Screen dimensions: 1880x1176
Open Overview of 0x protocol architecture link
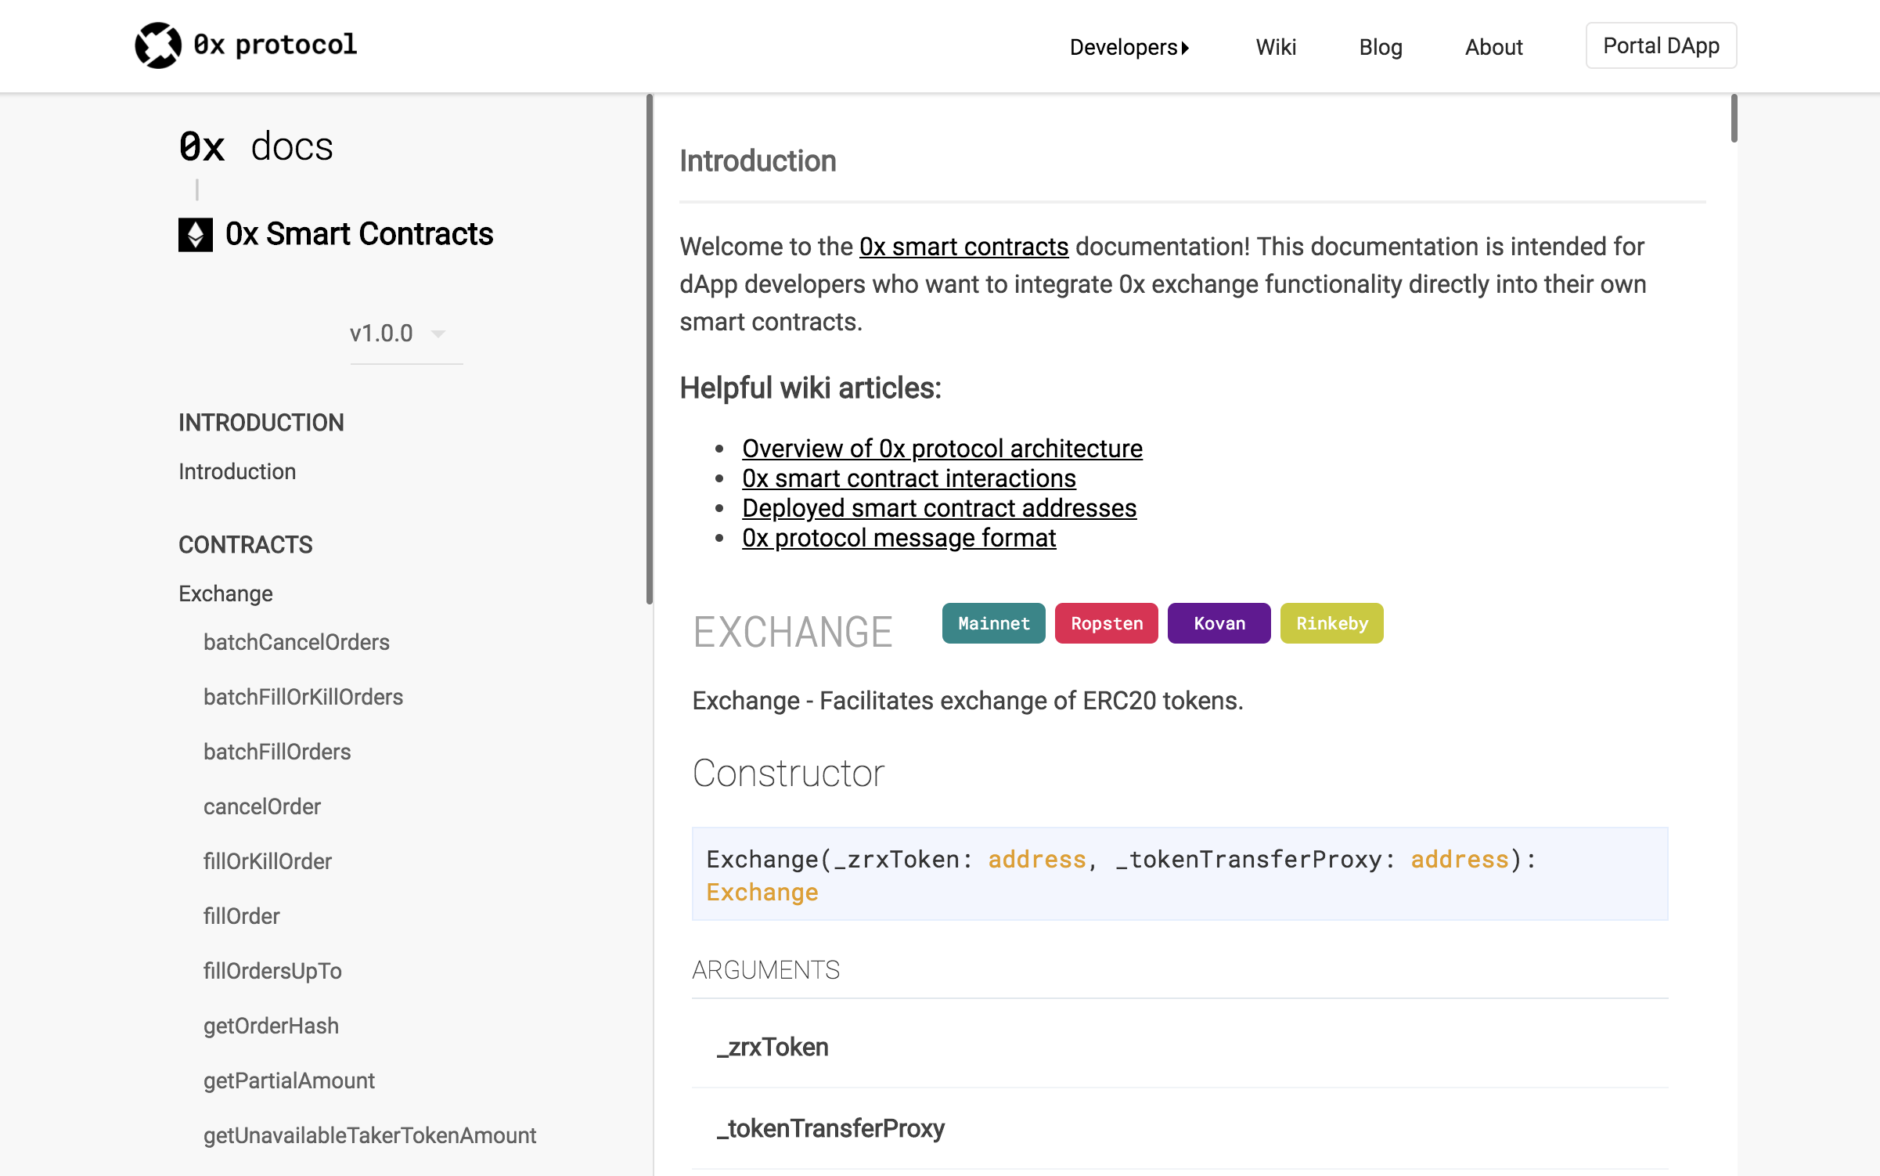(942, 449)
